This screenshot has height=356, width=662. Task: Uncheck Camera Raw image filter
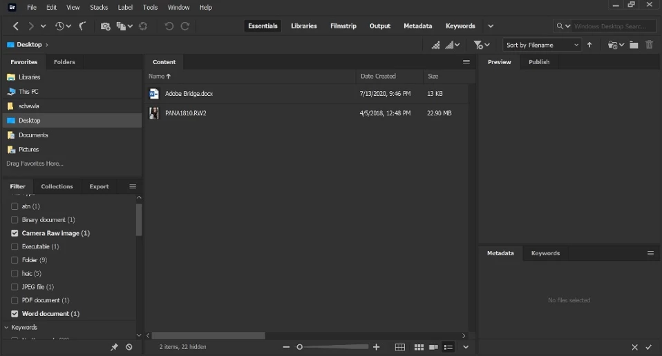15,233
